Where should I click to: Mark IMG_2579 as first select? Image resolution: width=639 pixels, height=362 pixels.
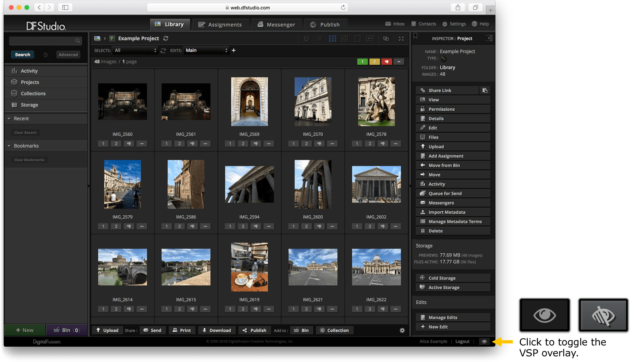tap(103, 226)
